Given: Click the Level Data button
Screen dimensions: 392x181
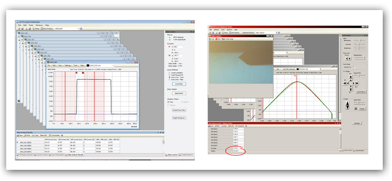Looking at the screenshot, I should [x=179, y=84].
